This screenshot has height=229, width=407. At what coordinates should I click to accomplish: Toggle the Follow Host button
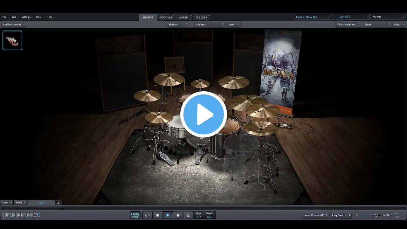click(135, 215)
